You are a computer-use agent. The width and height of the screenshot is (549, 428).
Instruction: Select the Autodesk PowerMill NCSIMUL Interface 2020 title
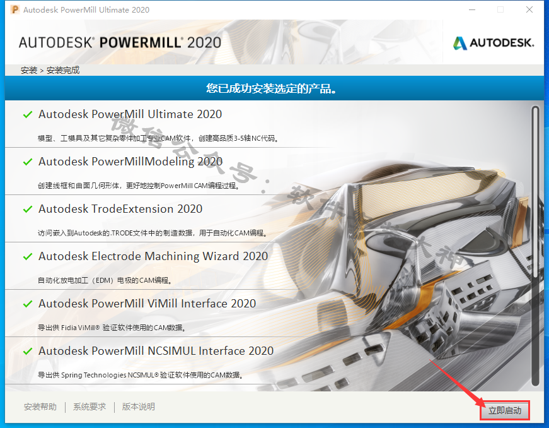point(156,351)
